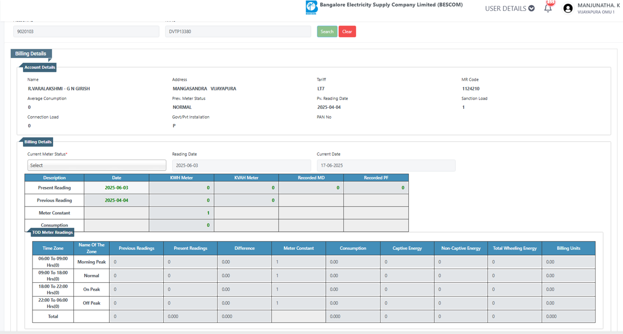Click the green Search button
This screenshot has height=334, width=623.
click(327, 31)
